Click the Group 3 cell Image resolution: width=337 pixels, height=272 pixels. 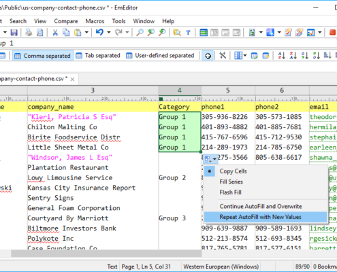[180, 218]
